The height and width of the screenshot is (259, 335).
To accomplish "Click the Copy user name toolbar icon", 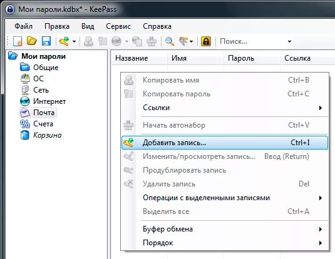I will click(88, 41).
